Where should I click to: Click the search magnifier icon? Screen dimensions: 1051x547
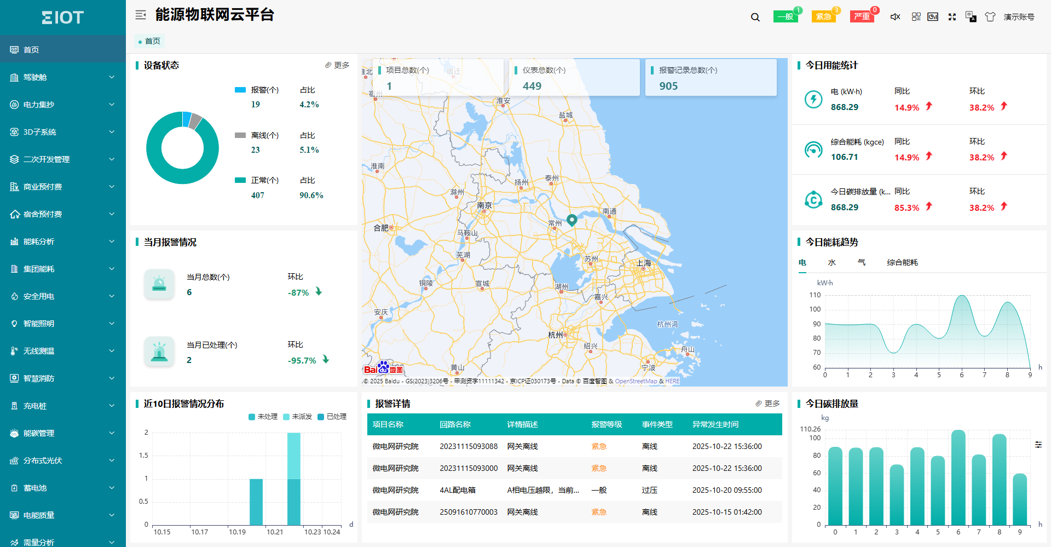pos(755,17)
